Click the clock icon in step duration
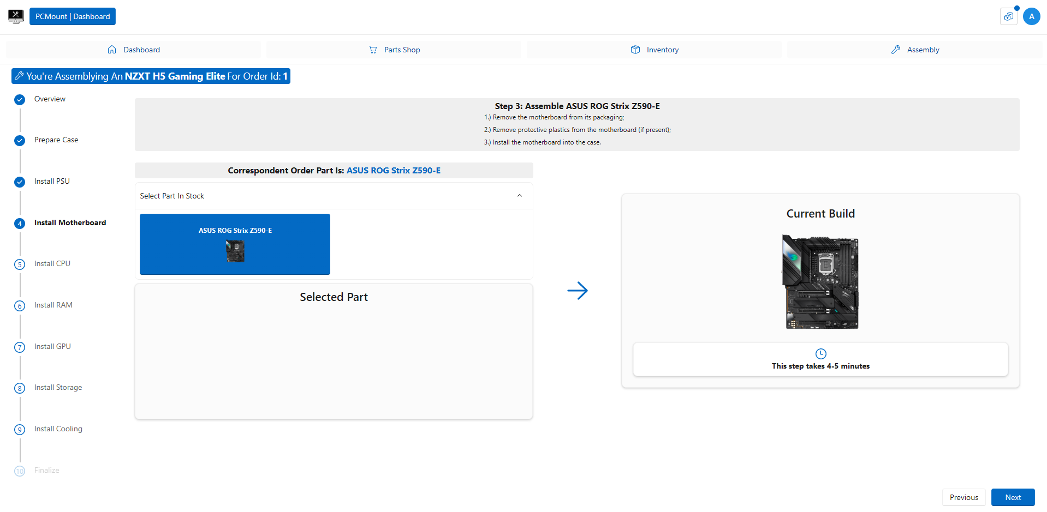Viewport: 1047px width, 512px height. point(820,354)
